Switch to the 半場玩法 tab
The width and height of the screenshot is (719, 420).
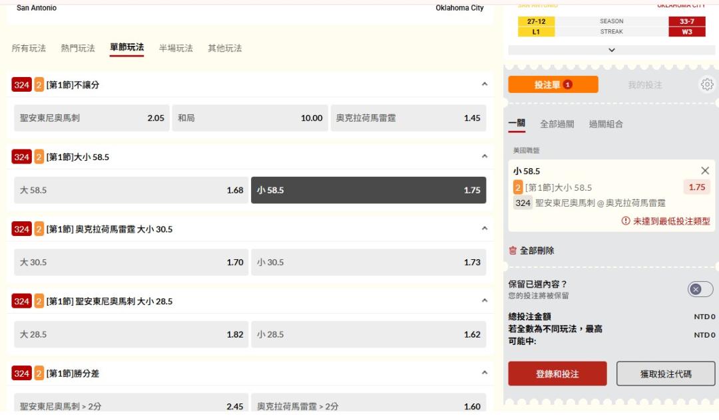tap(176, 49)
